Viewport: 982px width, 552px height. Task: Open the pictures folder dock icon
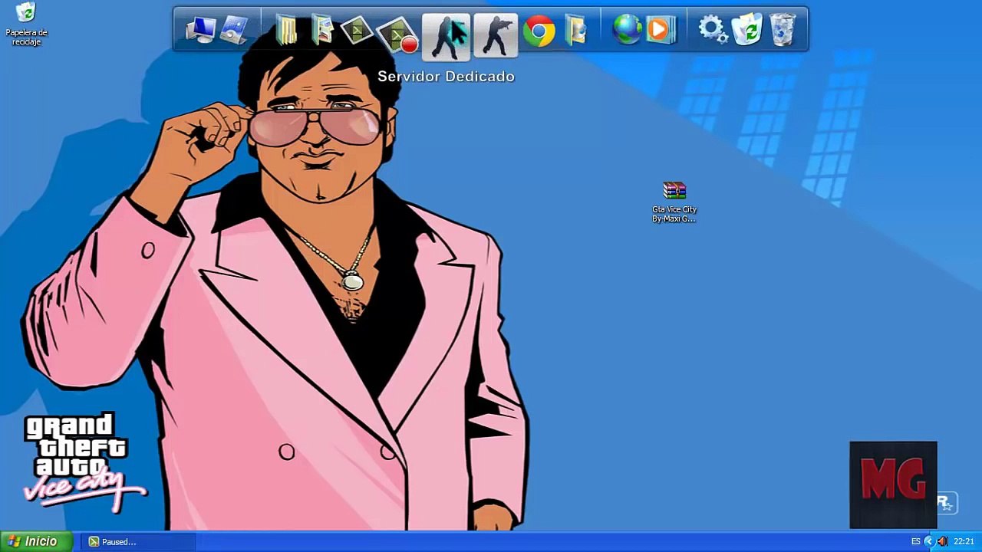(x=322, y=31)
